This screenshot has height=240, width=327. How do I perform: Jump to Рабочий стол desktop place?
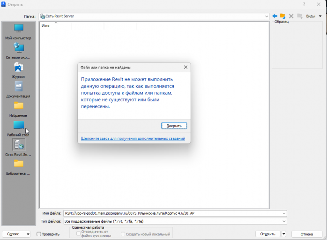click(x=19, y=128)
